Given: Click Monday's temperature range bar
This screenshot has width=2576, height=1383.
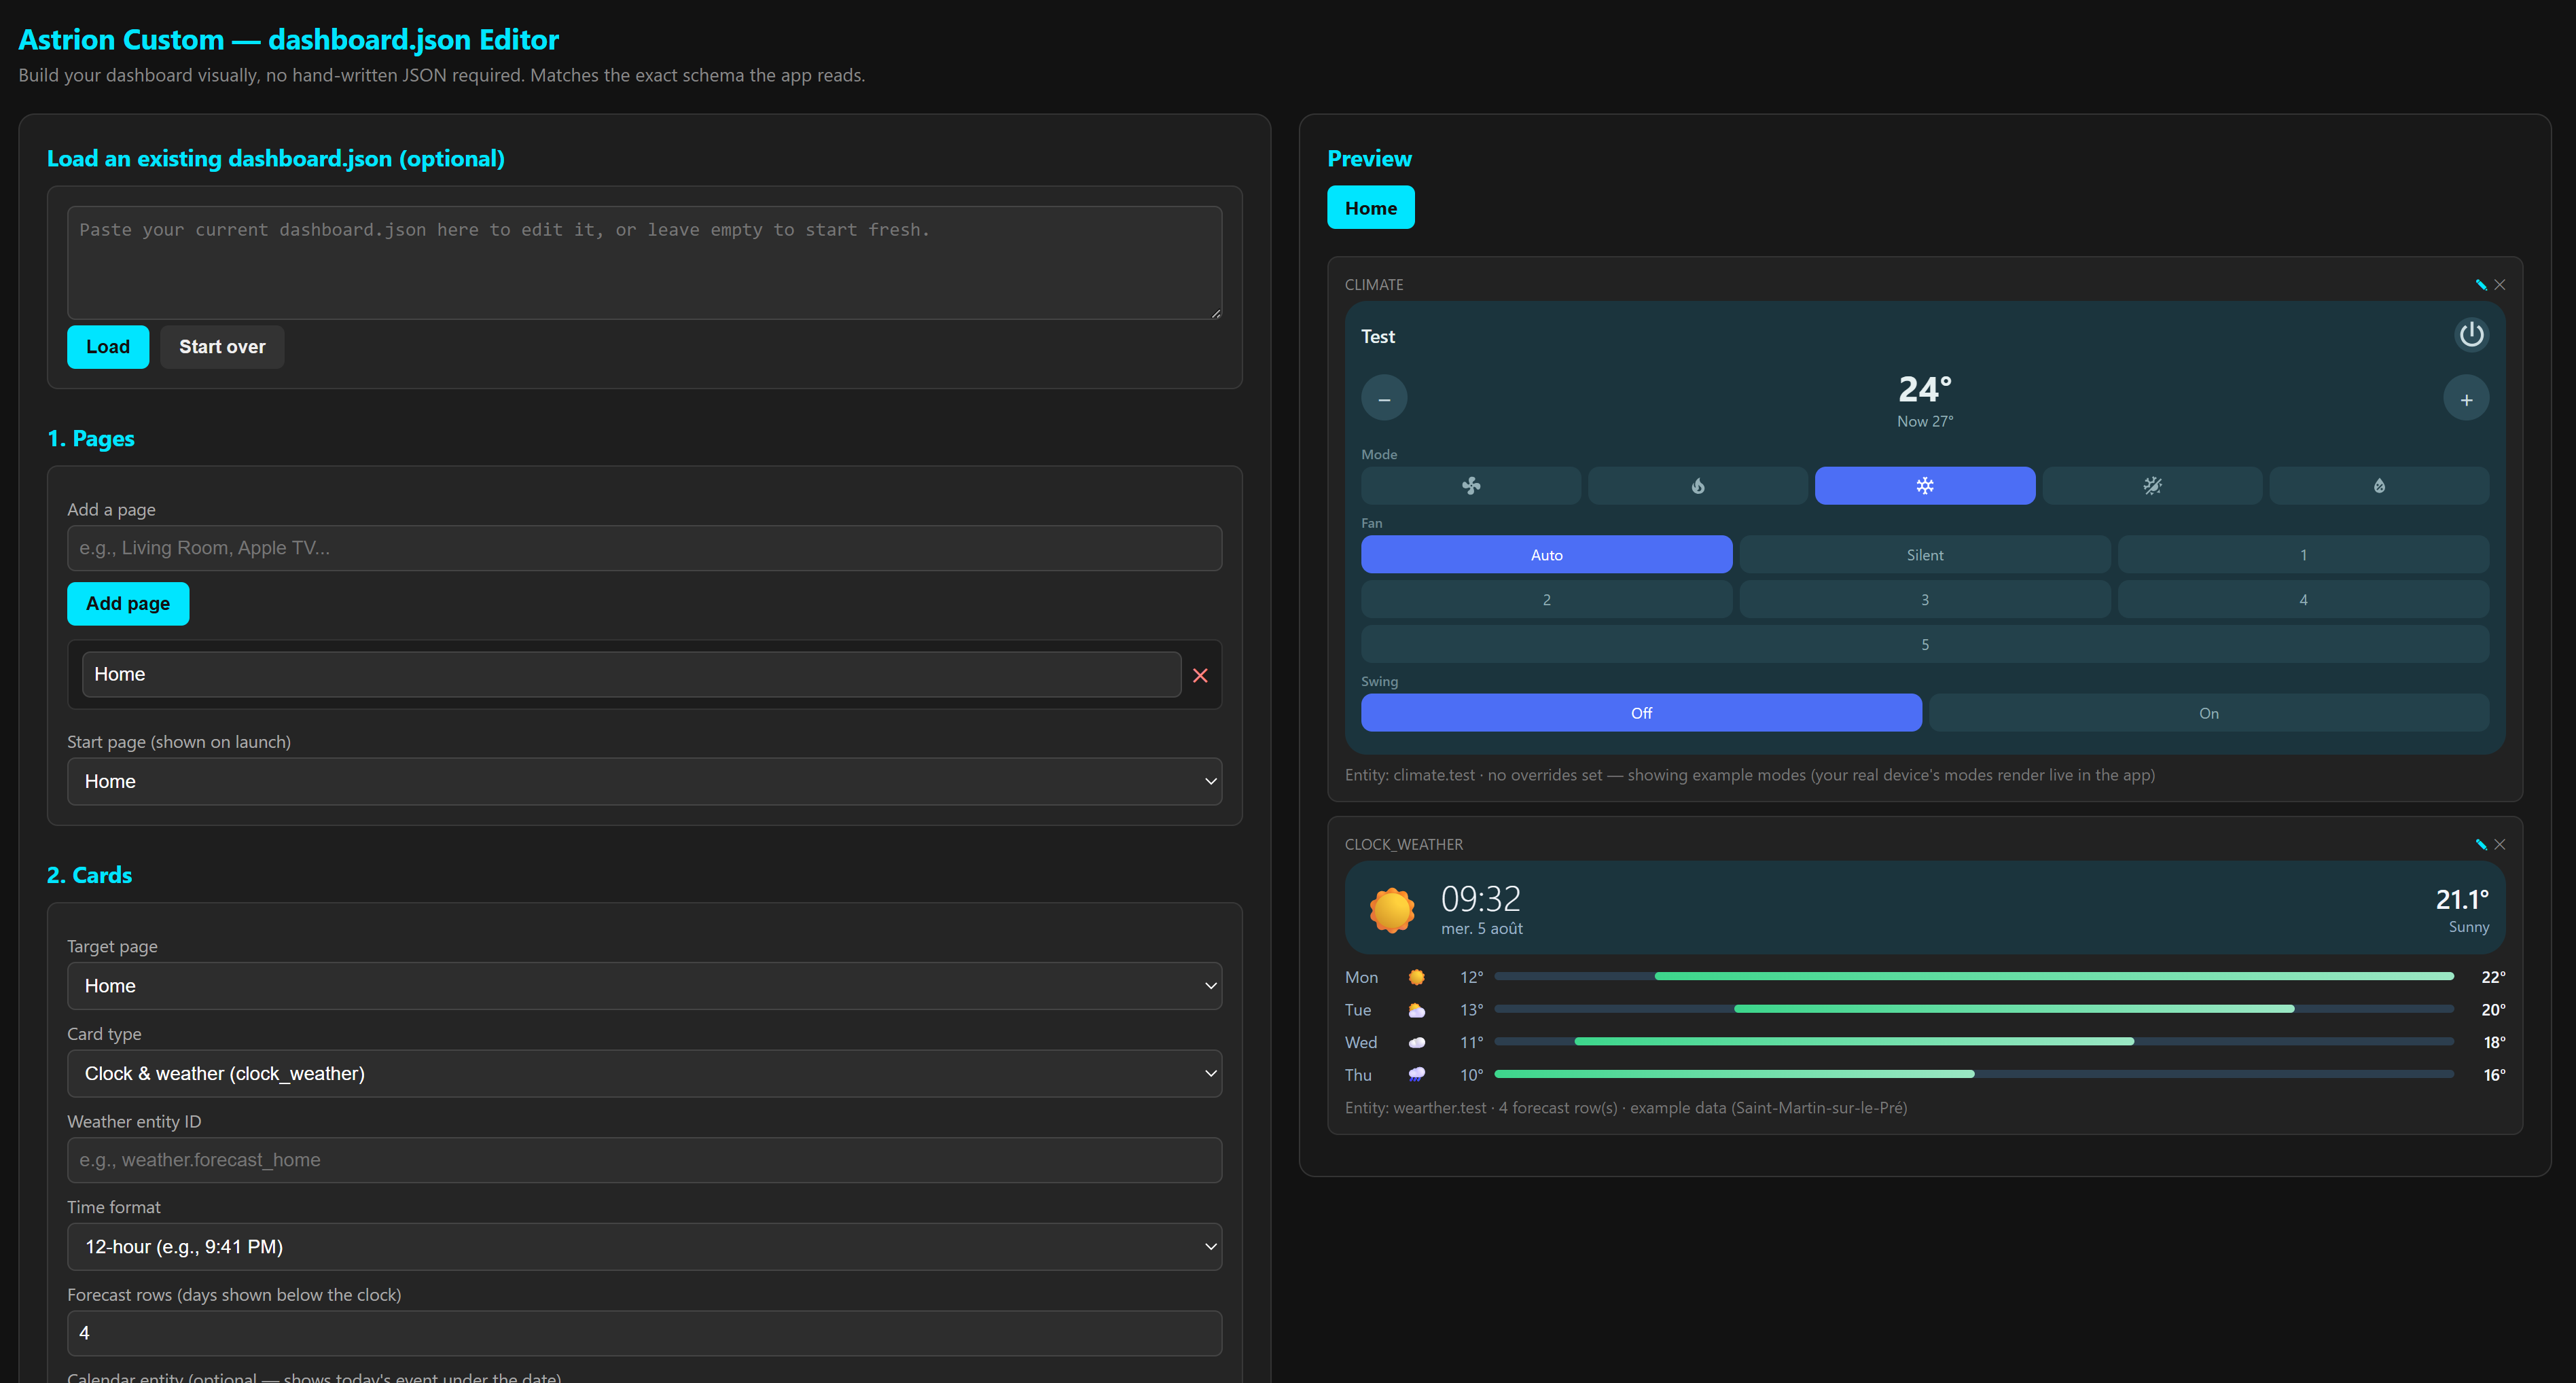Looking at the screenshot, I should [1974, 976].
